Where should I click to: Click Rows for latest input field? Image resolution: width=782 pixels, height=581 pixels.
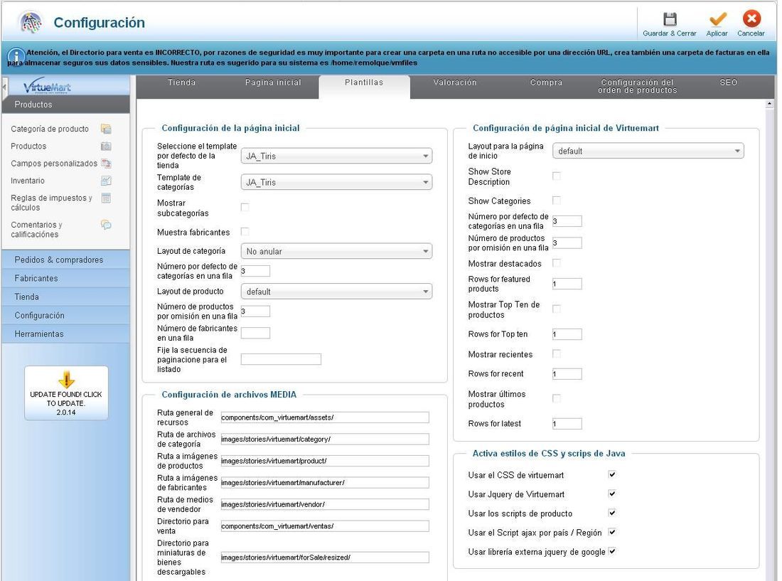(567, 424)
